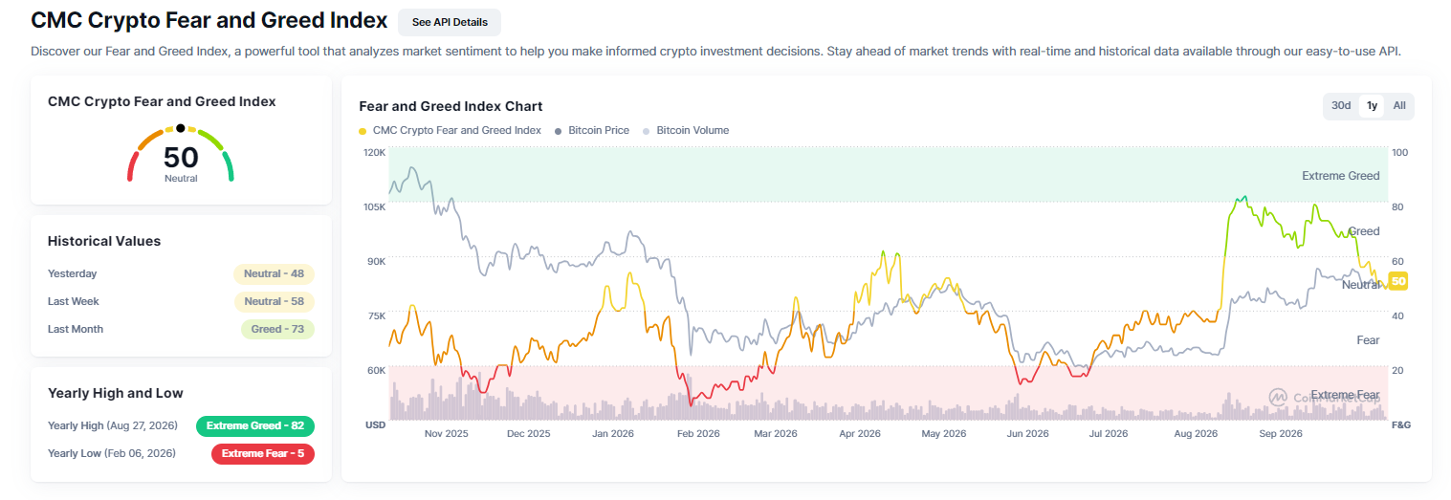Click the gray Bitcoin Price legend dot
1451x500 pixels.
pos(558,131)
